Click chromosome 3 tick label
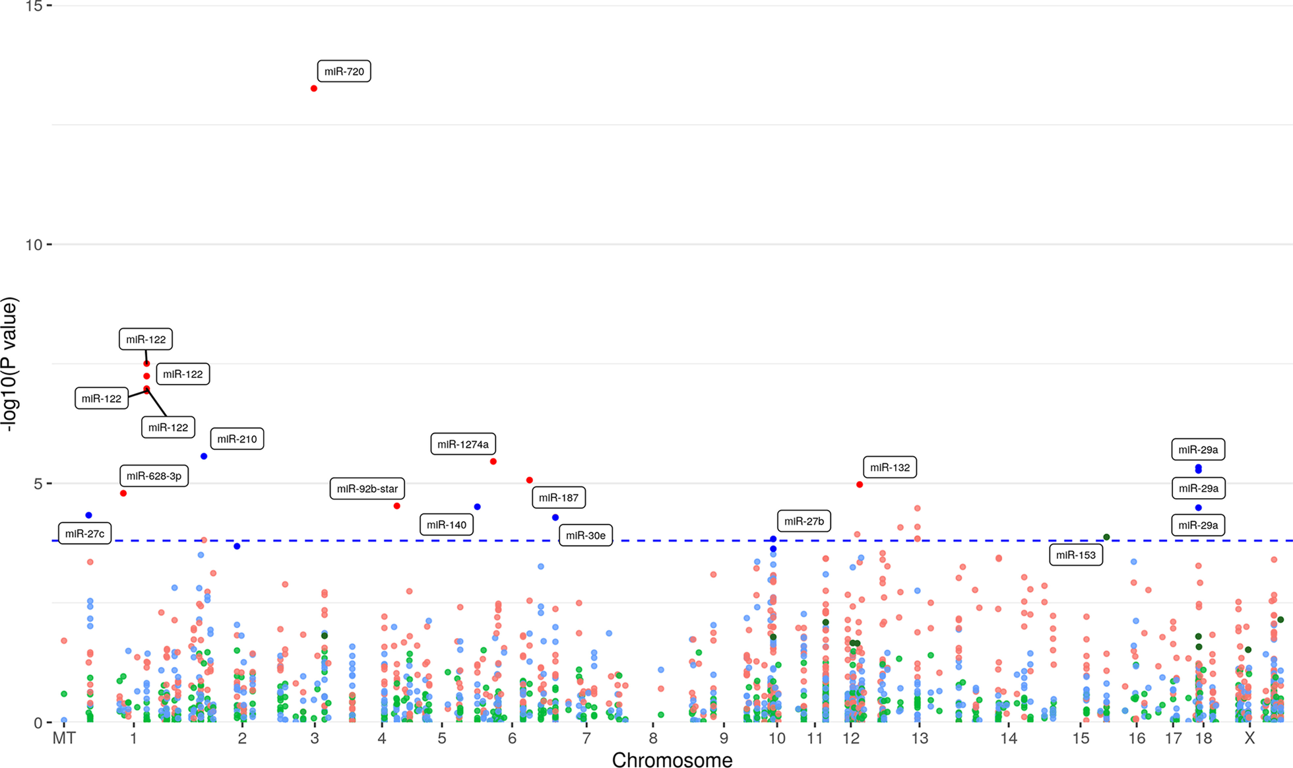Viewport: 1293px width, 768px height. coord(315,738)
